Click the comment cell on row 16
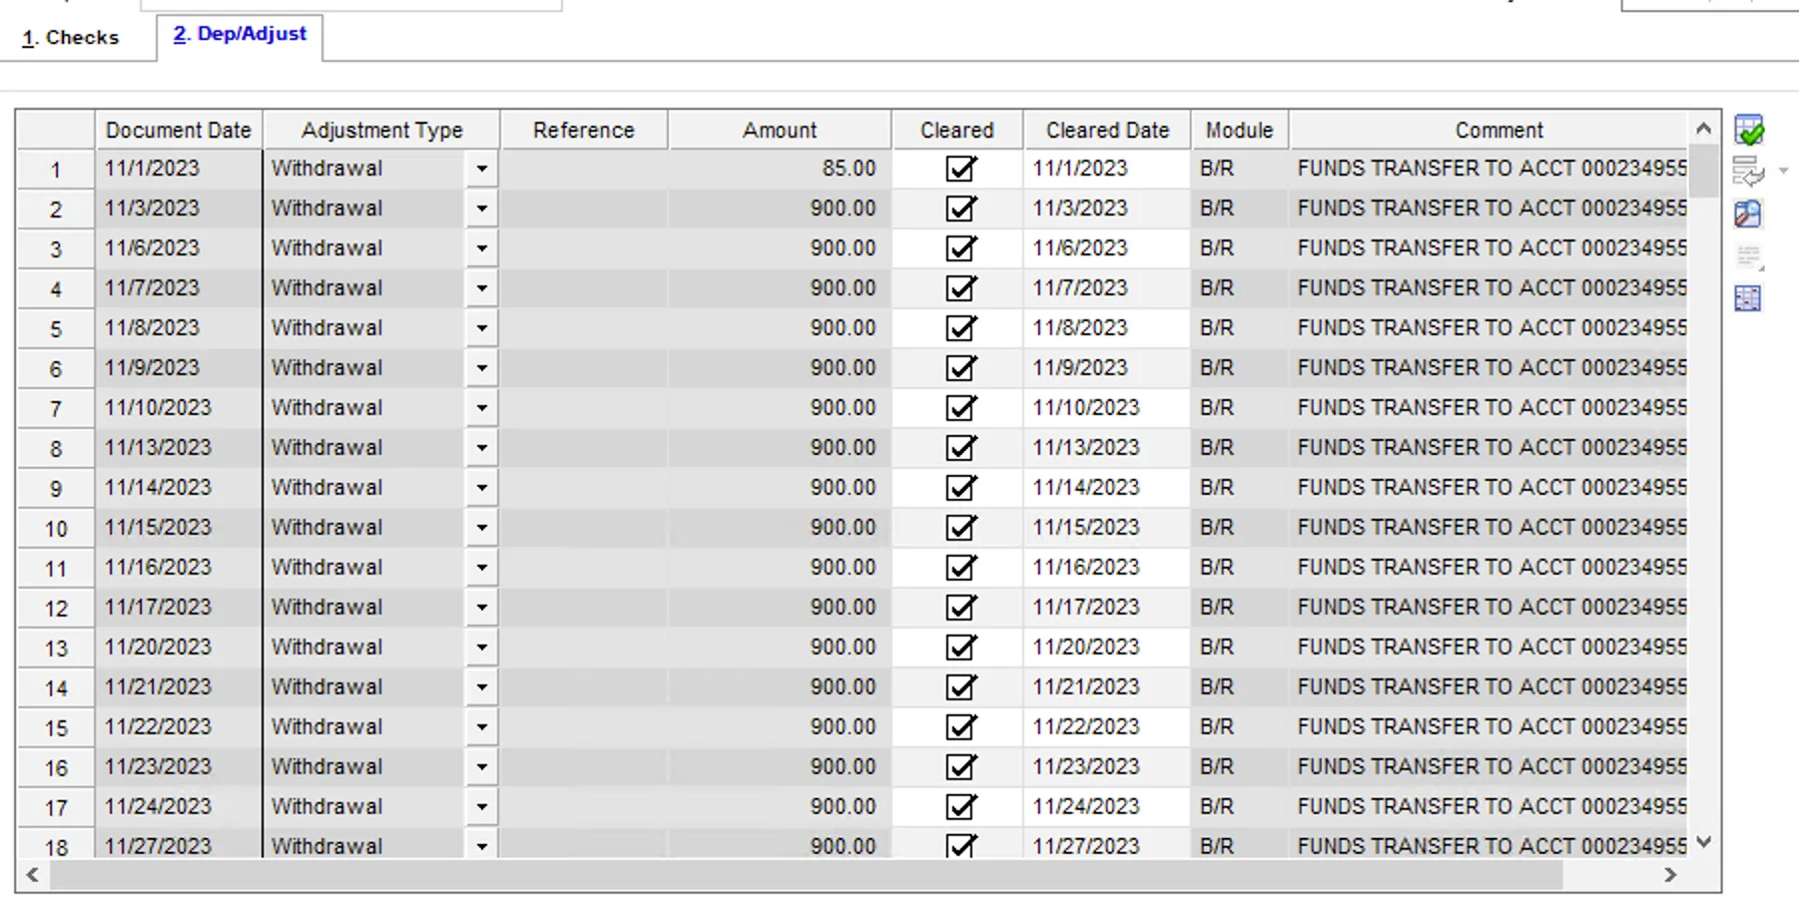 click(1489, 767)
